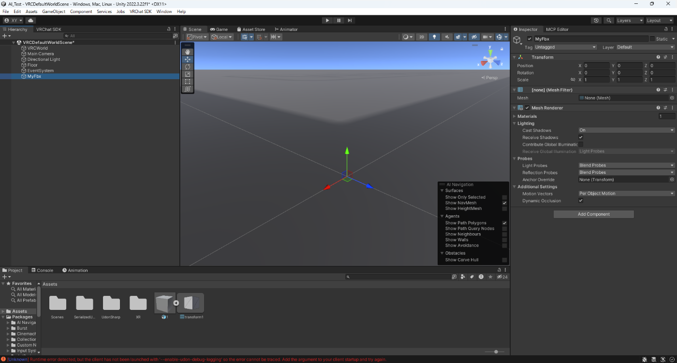Toggle the MyFbx active checkbox

click(530, 39)
